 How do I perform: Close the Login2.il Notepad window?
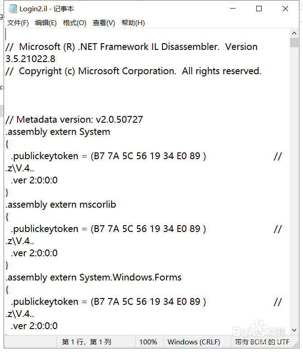285,9
